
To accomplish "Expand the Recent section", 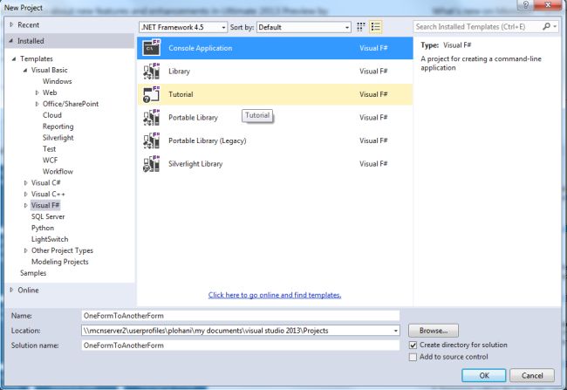I will point(11,24).
